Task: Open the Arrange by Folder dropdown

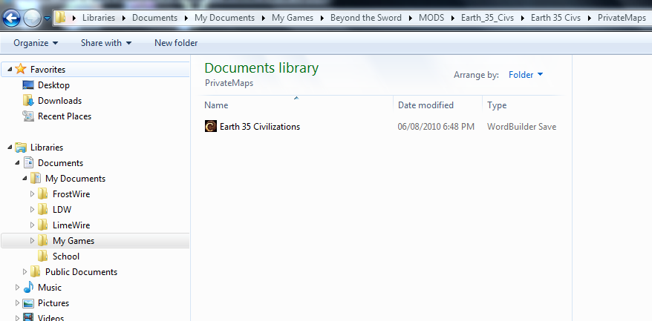Action: [x=526, y=75]
